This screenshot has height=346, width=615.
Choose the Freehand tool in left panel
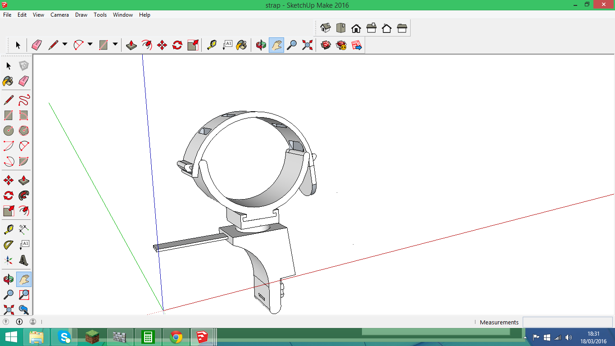[x=24, y=100]
